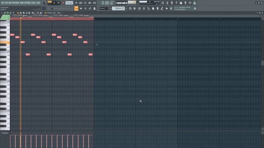This screenshot has height=148, width=264.
Task: Click the circular-arrow icon left of the scissors icon
Action: 163,3
